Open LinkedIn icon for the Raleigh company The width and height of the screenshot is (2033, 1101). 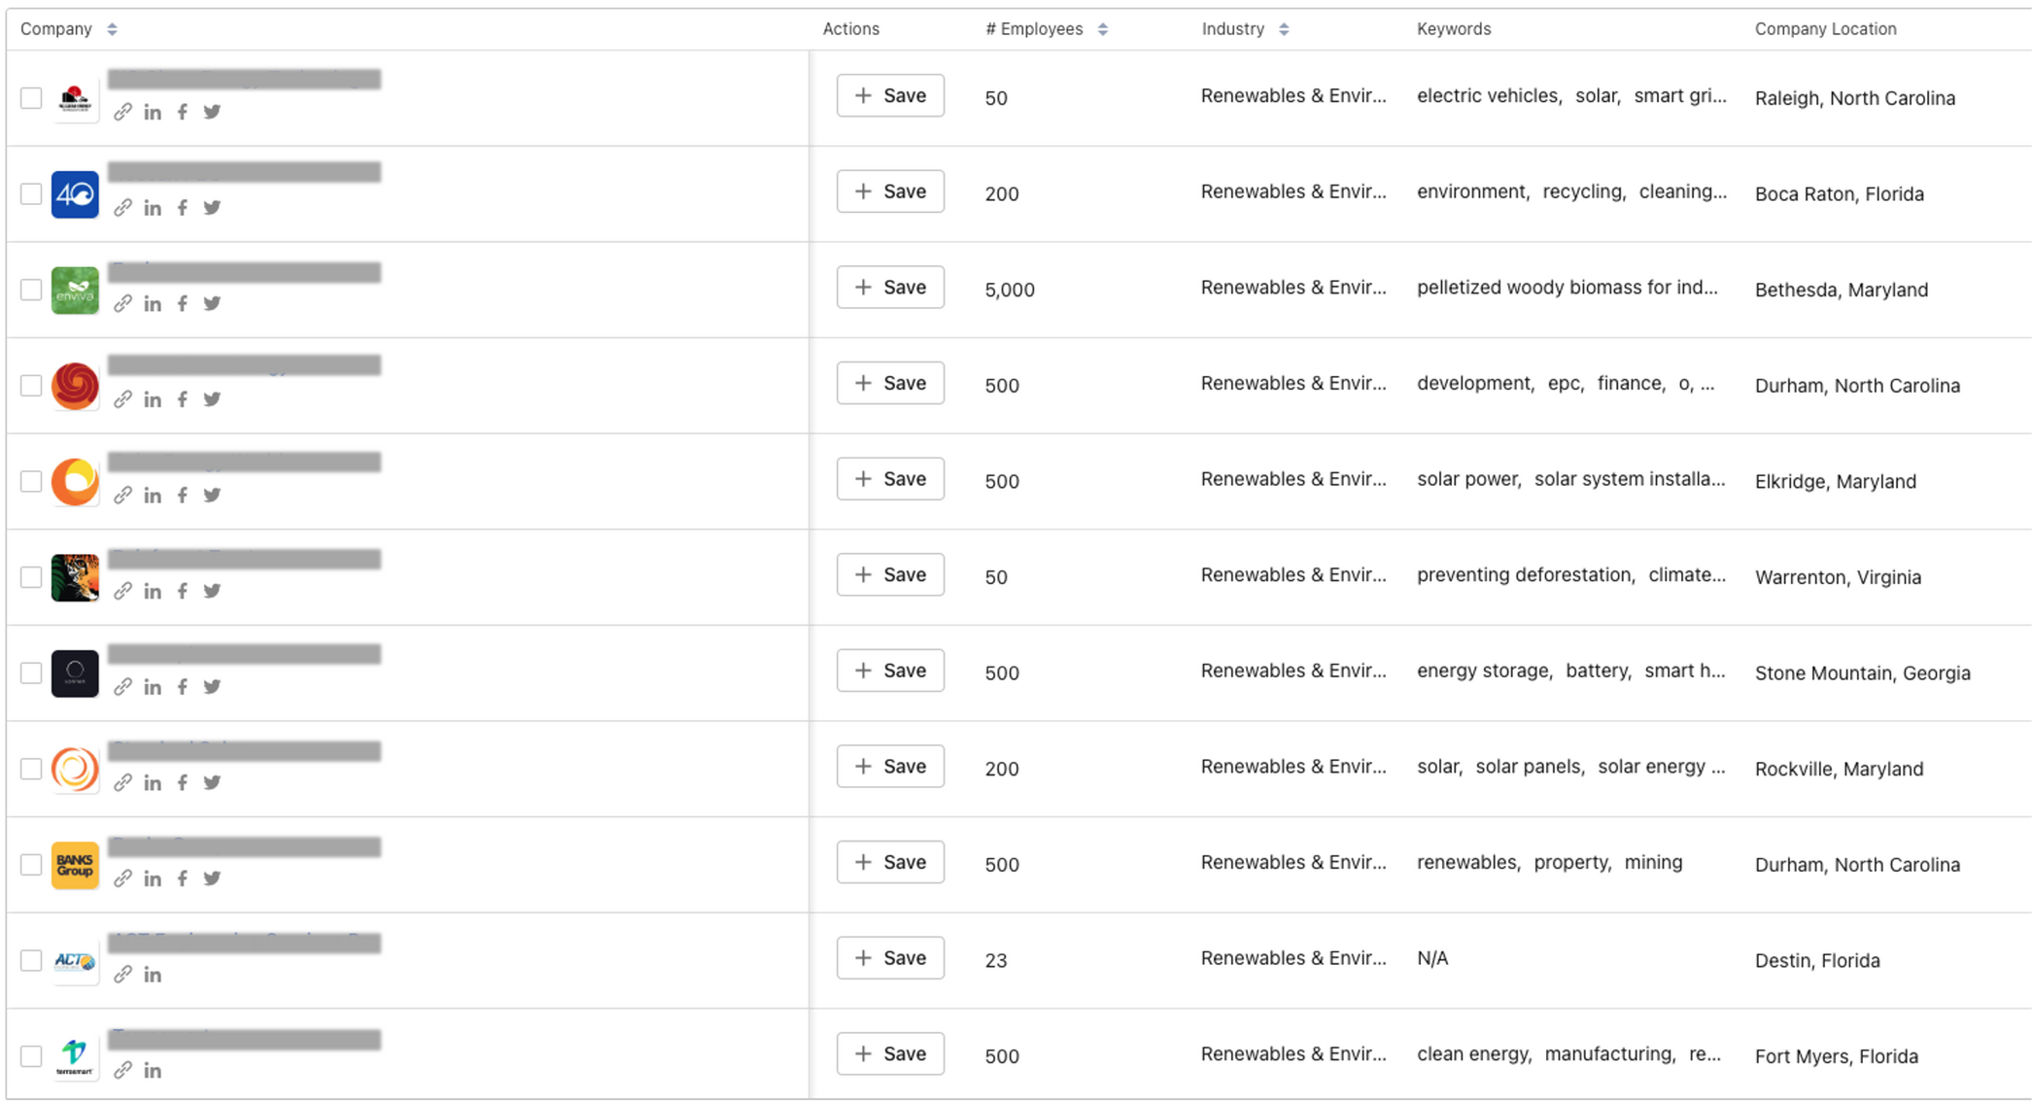click(x=153, y=113)
